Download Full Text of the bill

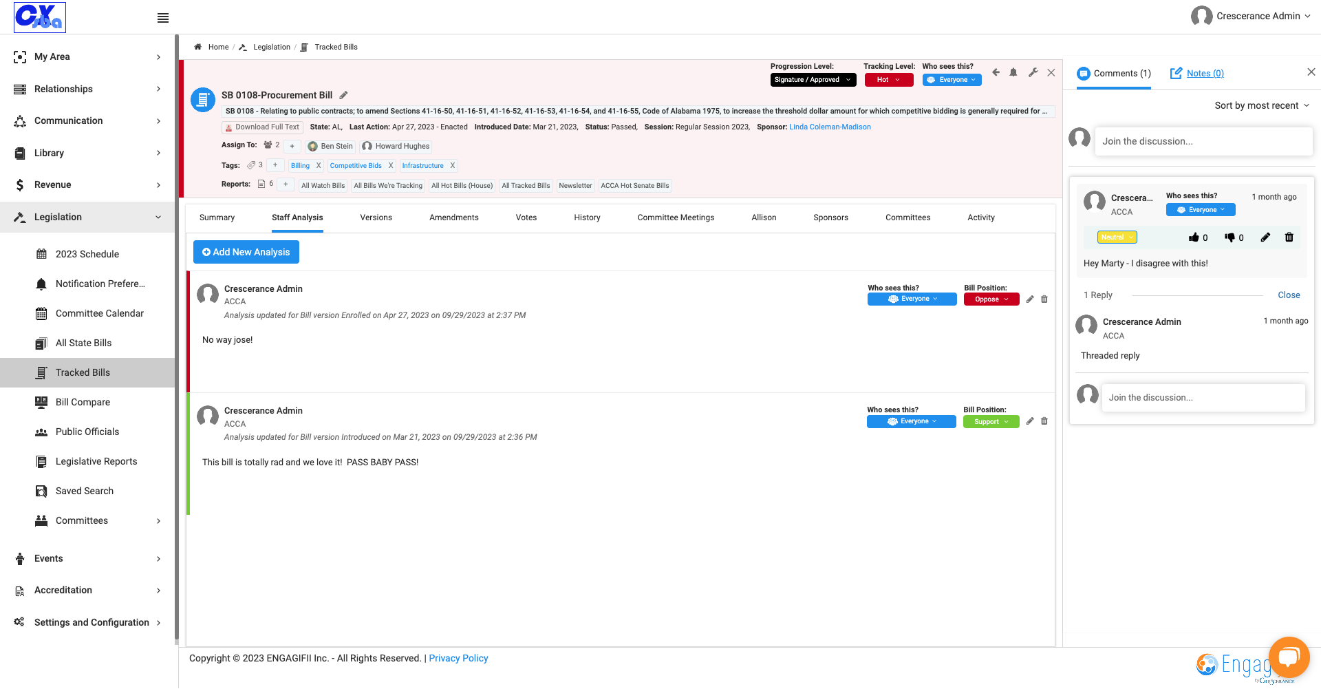(262, 127)
